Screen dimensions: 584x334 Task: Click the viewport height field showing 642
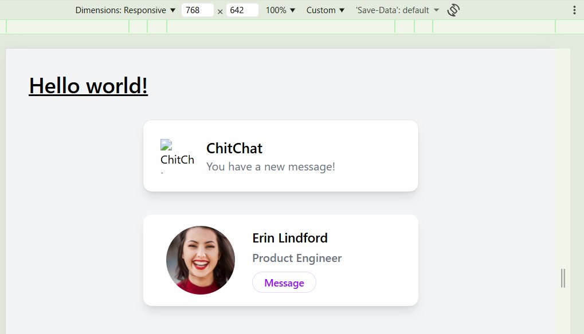point(242,10)
